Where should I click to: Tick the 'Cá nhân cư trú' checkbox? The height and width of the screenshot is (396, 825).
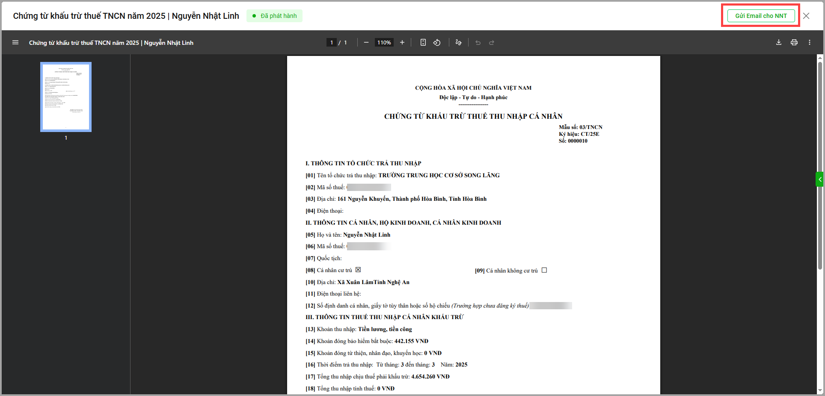pyautogui.click(x=358, y=270)
